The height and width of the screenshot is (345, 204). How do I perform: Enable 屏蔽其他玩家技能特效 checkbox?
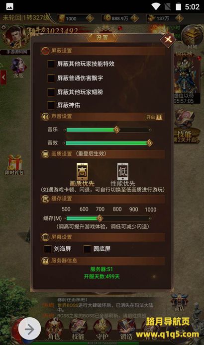tap(51, 64)
